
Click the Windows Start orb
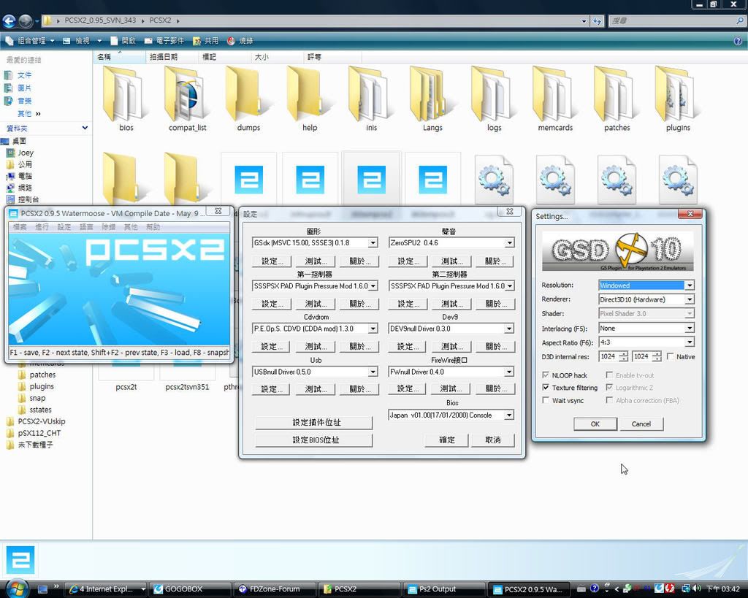tap(16, 589)
